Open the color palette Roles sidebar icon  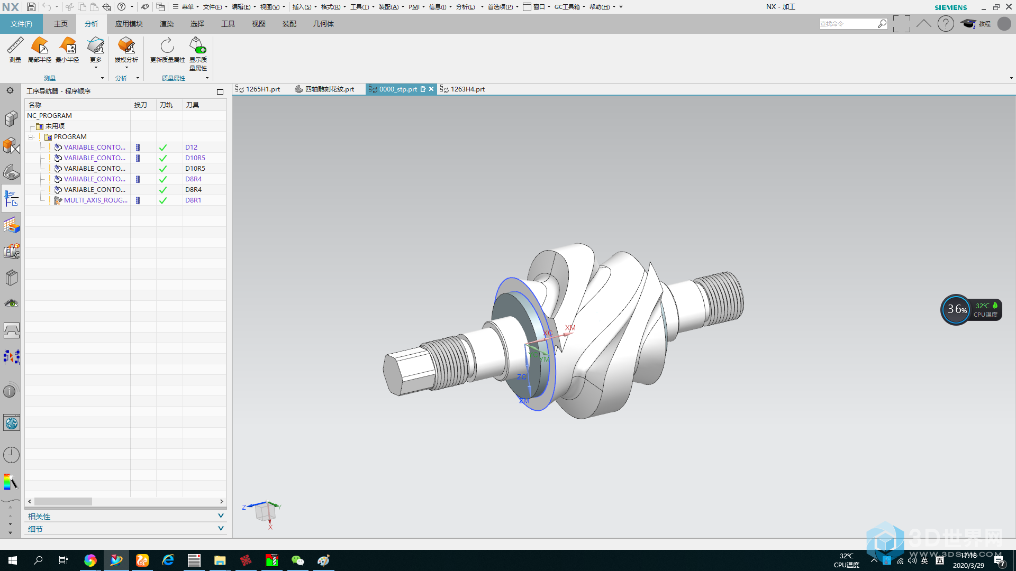coord(11,482)
